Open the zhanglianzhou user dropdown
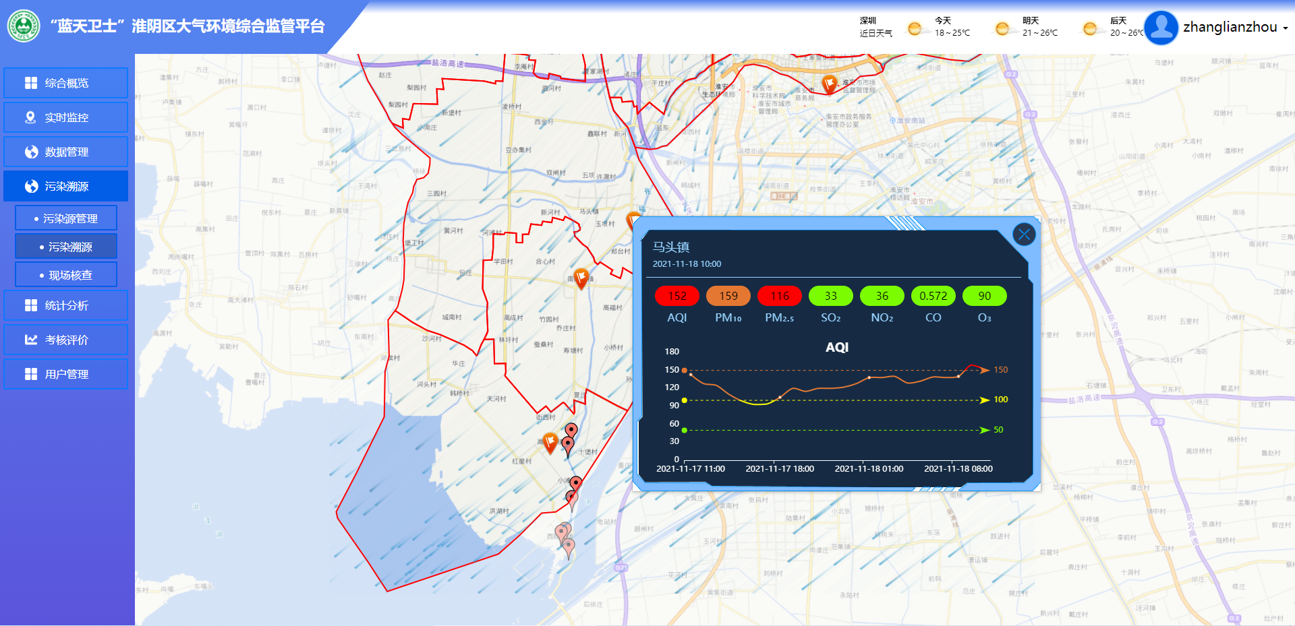Image resolution: width=1295 pixels, height=626 pixels. coord(1235,28)
